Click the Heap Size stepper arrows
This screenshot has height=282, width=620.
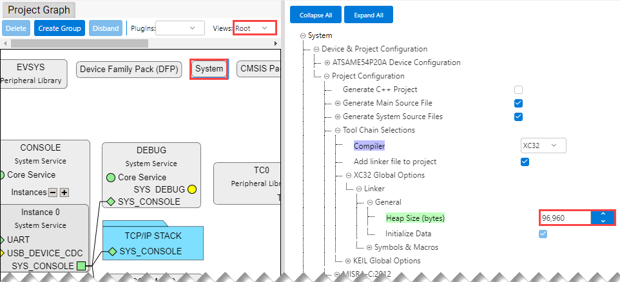click(x=603, y=218)
